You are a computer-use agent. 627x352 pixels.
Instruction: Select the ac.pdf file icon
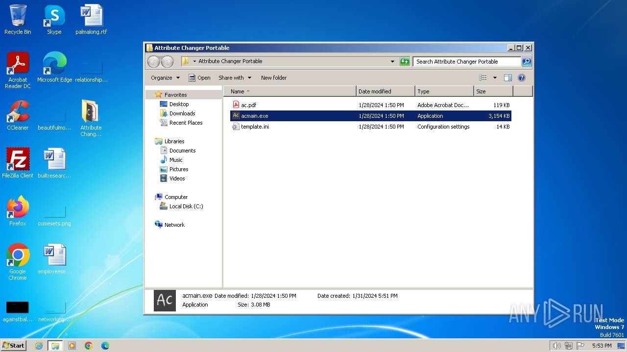coord(236,105)
